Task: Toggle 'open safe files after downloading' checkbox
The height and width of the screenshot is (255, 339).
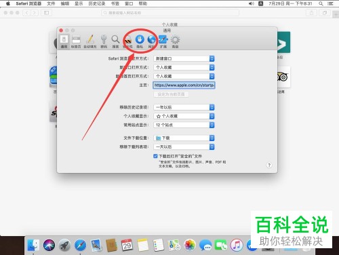Action: click(x=155, y=156)
